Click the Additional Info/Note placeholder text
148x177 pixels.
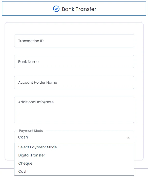pyautogui.click(x=36, y=102)
